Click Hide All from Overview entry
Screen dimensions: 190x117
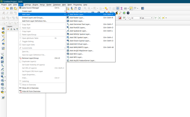(42, 91)
